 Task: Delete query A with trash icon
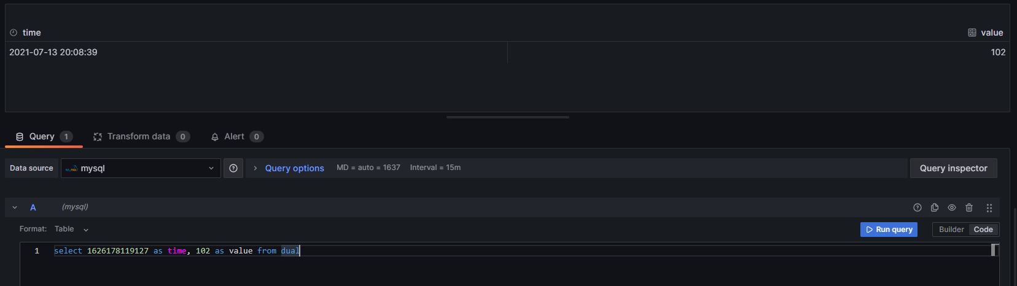pyautogui.click(x=969, y=207)
